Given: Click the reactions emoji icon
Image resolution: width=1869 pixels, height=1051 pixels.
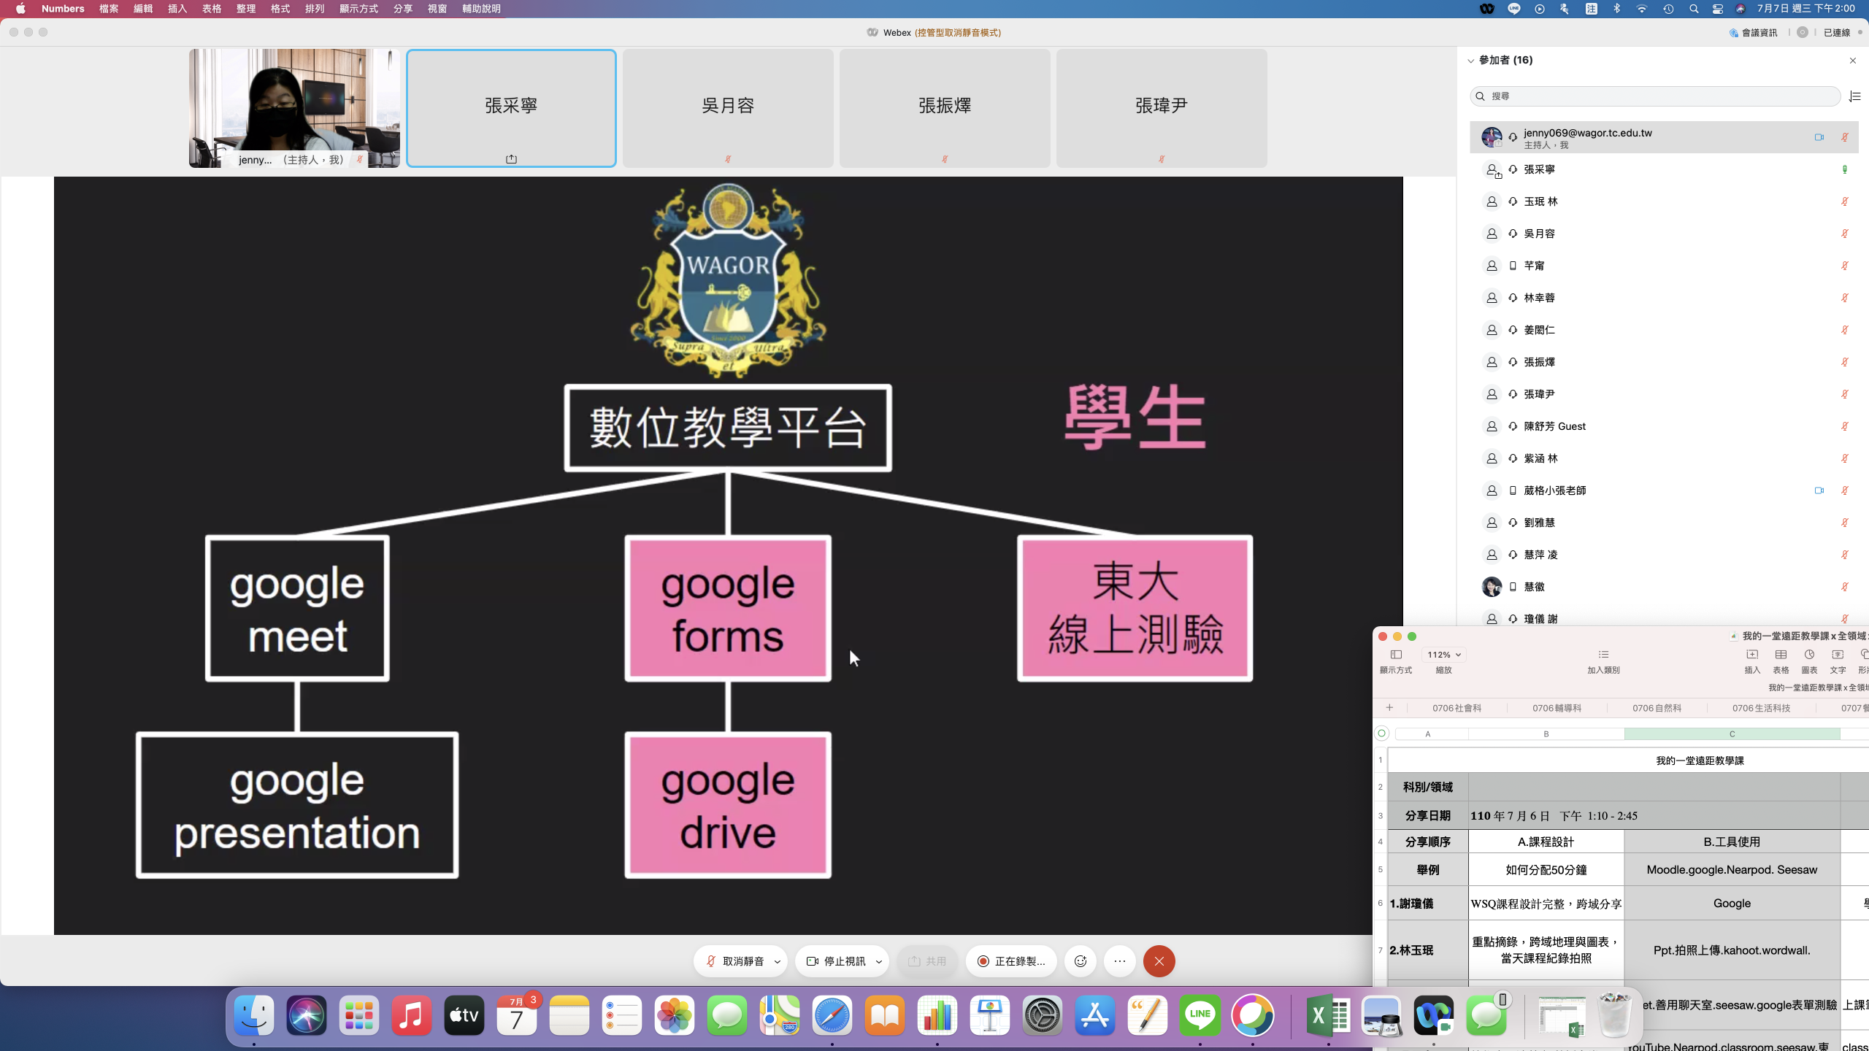Looking at the screenshot, I should (x=1081, y=961).
